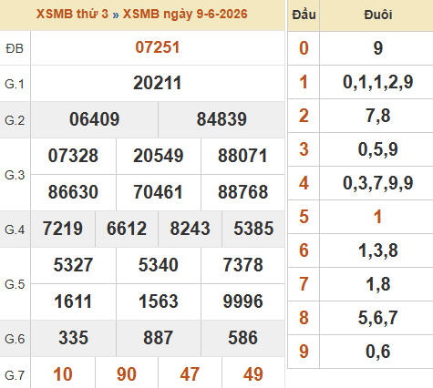Select the special prize number 07251
This screenshot has height=388, width=433.
[x=158, y=47]
